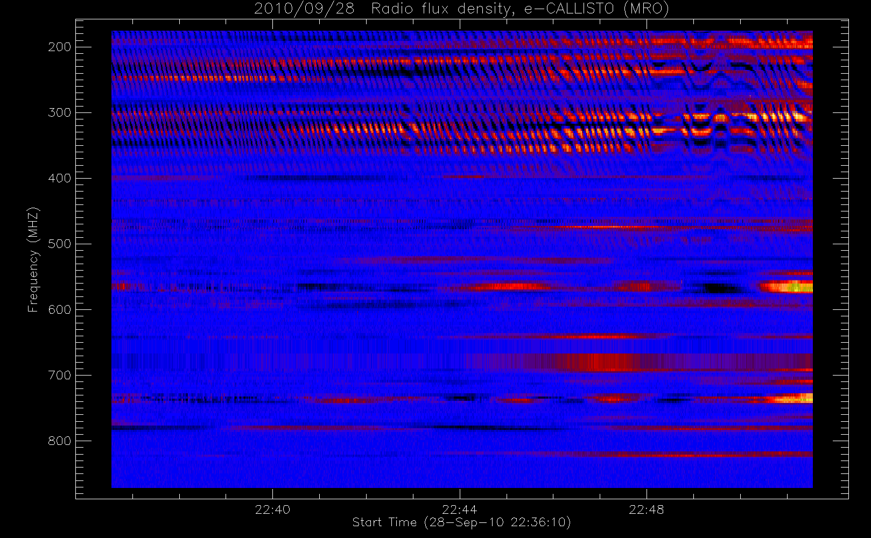Click the Frequency (MHz) axis label
The height and width of the screenshot is (538, 871).
click(33, 259)
